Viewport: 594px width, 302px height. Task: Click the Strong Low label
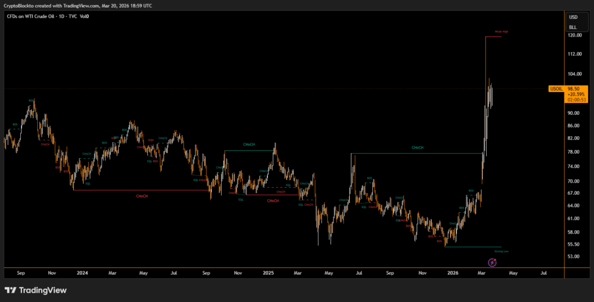[502, 252]
